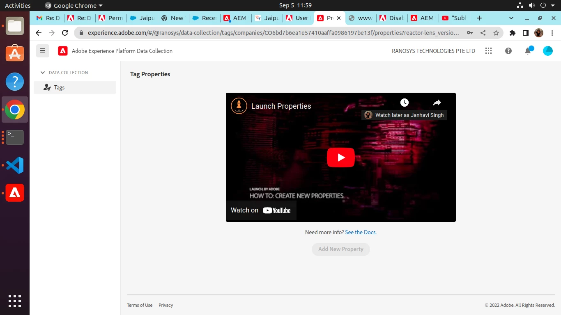Click the address bar URL
Image resolution: width=561 pixels, height=315 pixels.
coord(273,33)
